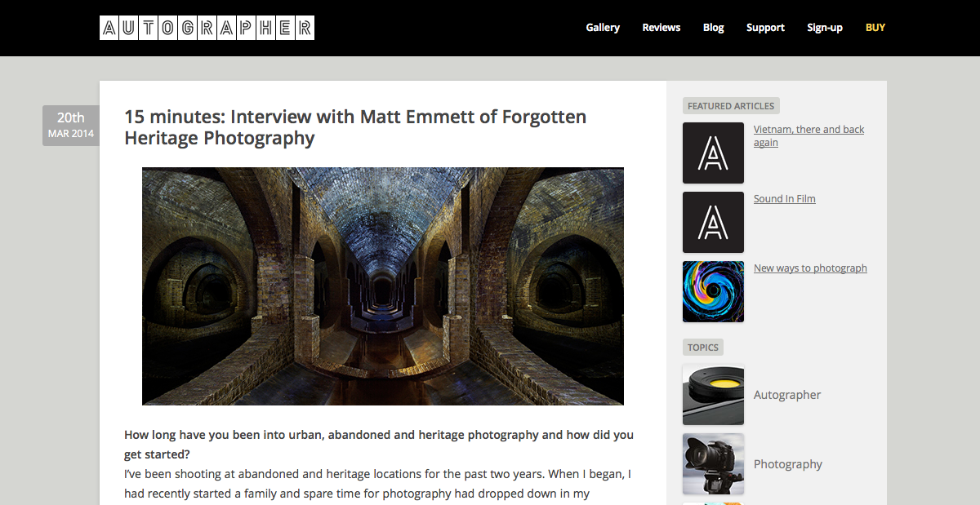
Task: Open the Vietnam article thumbnail icon
Action: pyautogui.click(x=713, y=153)
